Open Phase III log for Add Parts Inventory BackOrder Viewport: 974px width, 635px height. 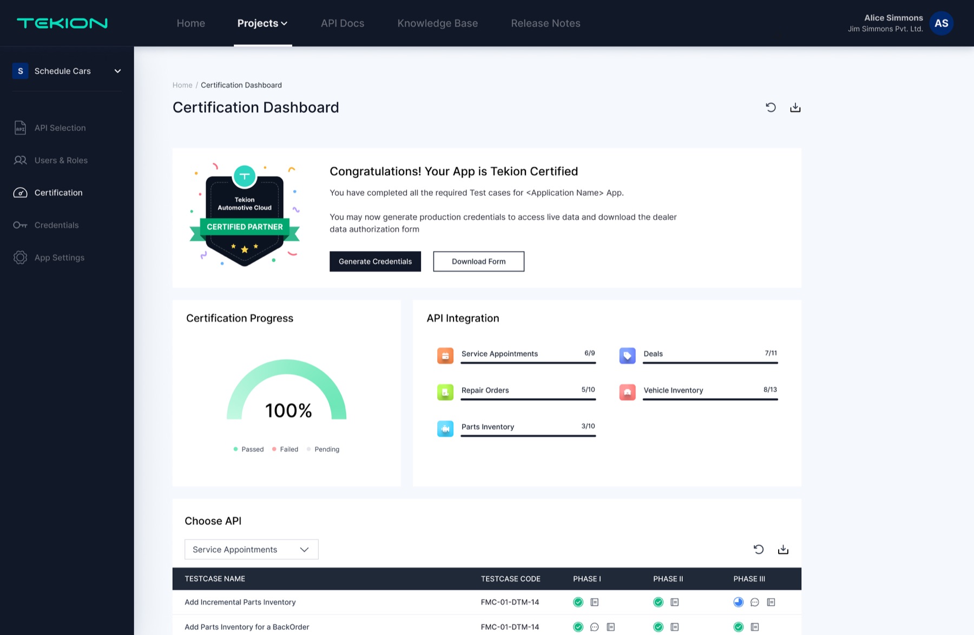coord(755,627)
